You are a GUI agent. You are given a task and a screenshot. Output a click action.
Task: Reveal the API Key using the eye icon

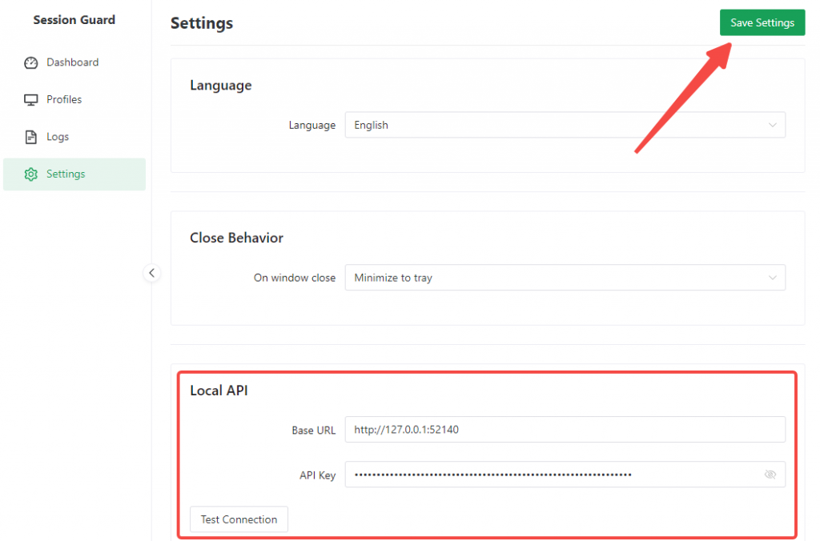pos(770,475)
